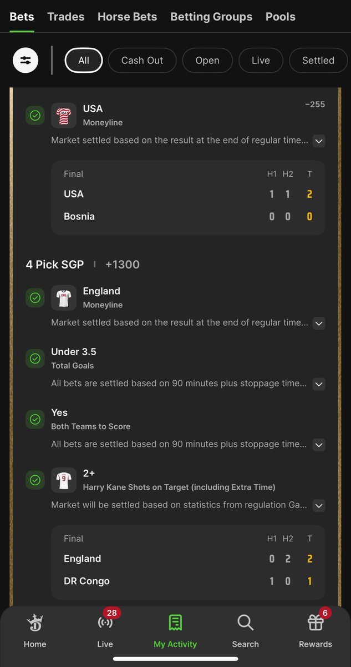Expand USA Moneyline settlement details
This screenshot has height=667, width=351.
point(319,141)
